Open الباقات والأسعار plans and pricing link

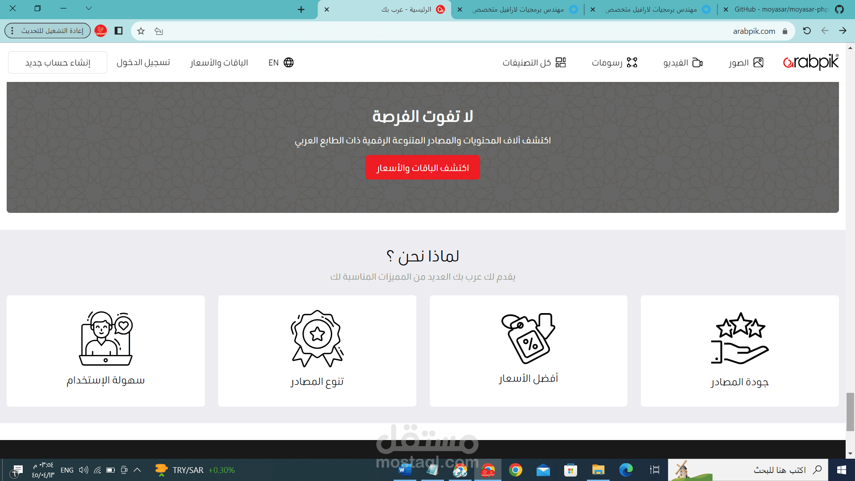coord(219,63)
